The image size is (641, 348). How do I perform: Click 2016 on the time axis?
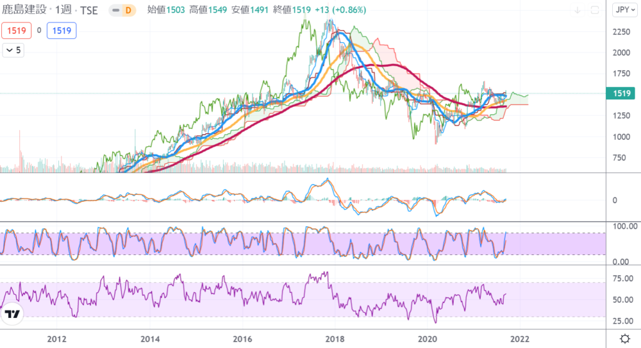click(242, 339)
